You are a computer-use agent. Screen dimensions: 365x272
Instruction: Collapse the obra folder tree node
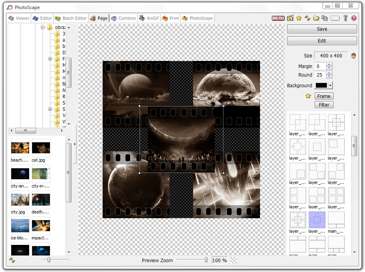(42, 28)
